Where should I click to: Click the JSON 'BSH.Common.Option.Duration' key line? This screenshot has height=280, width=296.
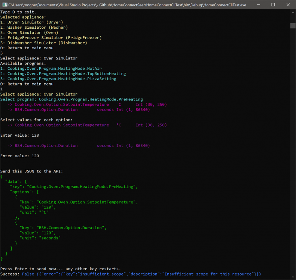pyautogui.click(x=63, y=228)
